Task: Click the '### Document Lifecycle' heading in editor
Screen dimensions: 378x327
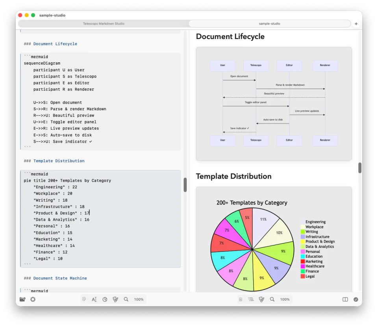Action: pos(50,44)
